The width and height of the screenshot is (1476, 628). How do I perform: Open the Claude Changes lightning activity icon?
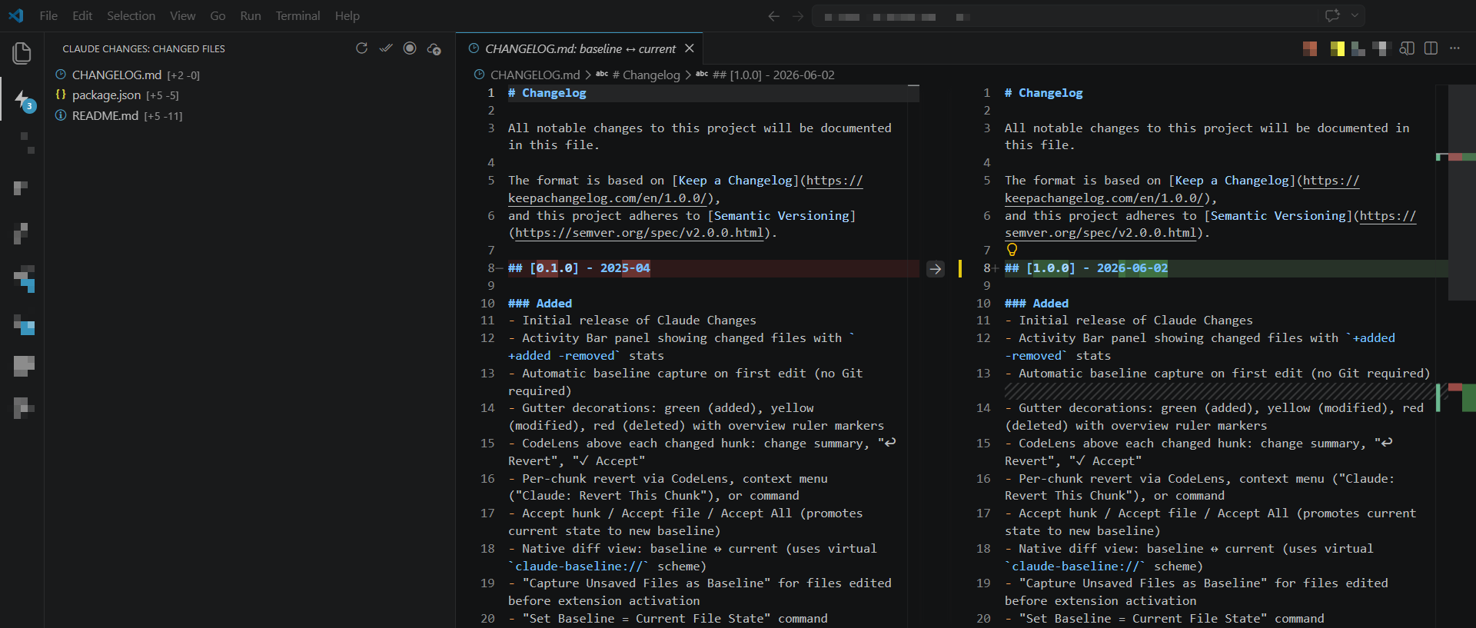tap(23, 100)
